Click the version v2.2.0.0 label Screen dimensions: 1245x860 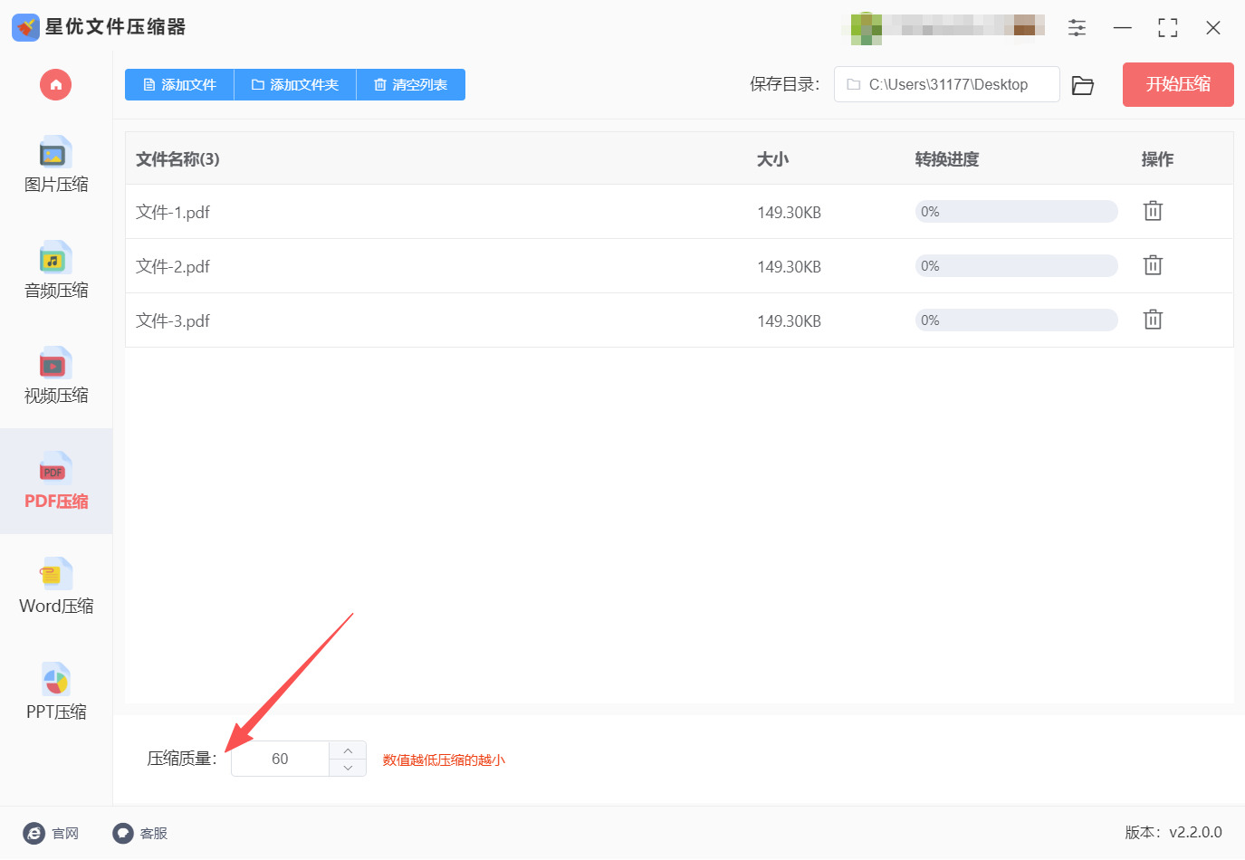[1173, 832]
